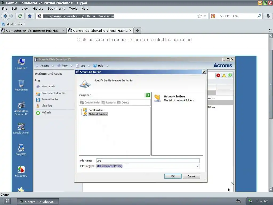This screenshot has width=273, height=205.
Task: Launch Acronis Disk Director 12 desktop icon
Action: [x=21, y=109]
